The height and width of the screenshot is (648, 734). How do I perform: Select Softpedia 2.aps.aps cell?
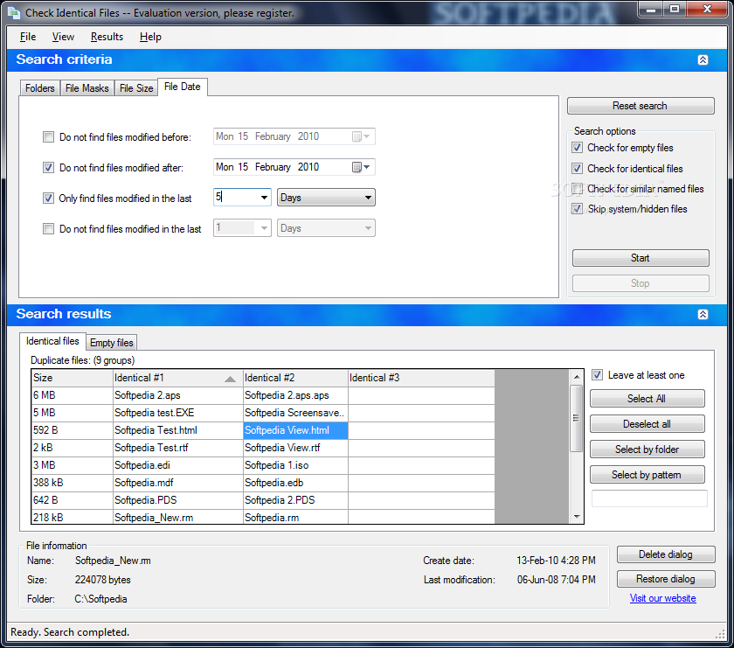(x=295, y=395)
